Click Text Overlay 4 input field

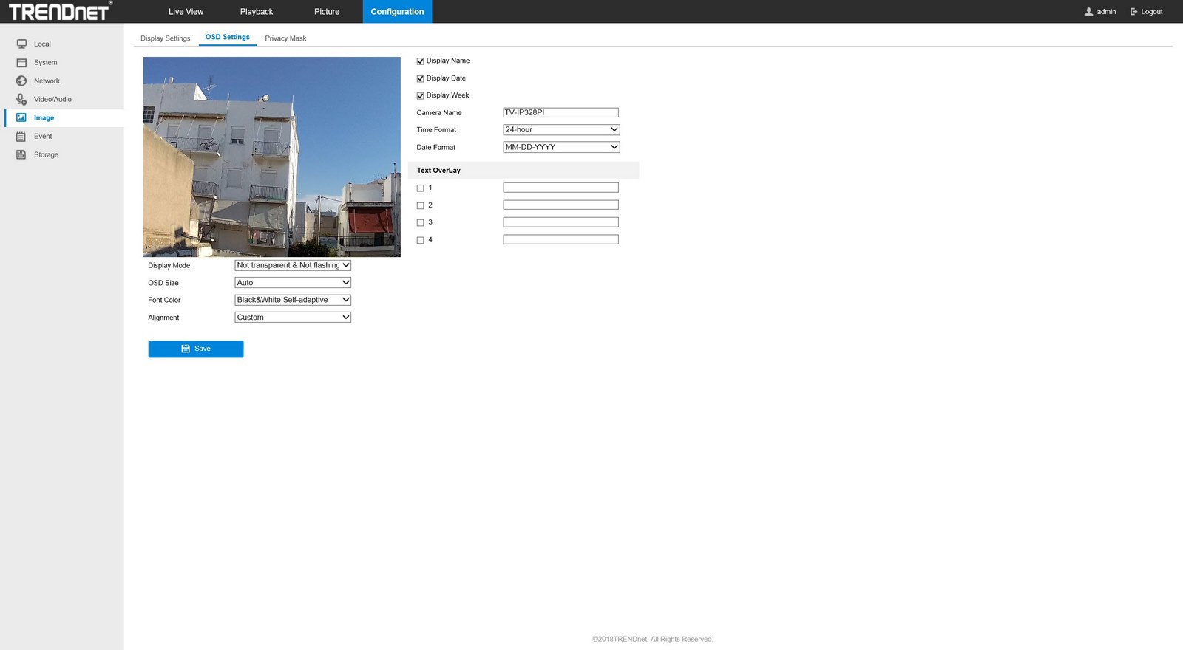(x=560, y=239)
